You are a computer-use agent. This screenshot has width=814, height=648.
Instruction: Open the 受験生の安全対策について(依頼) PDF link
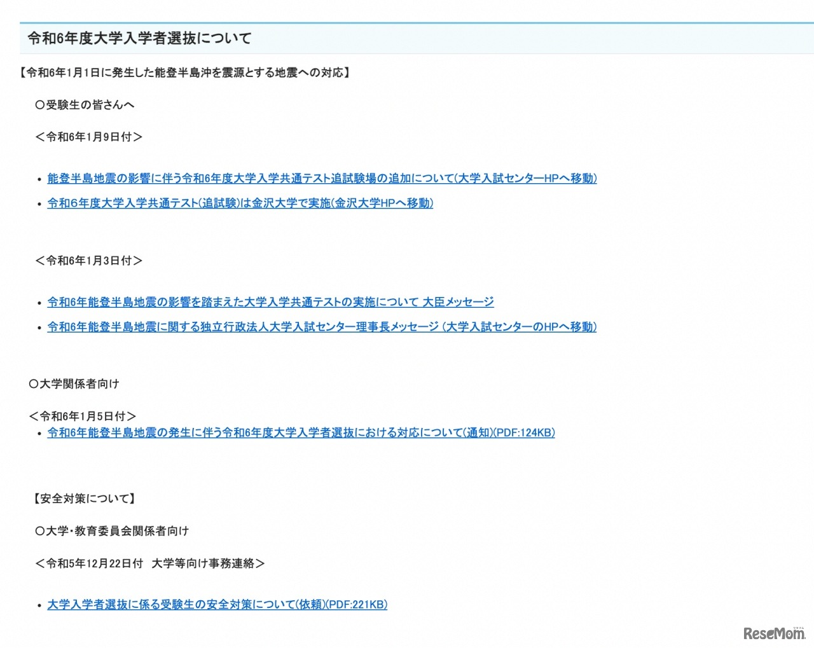click(217, 605)
